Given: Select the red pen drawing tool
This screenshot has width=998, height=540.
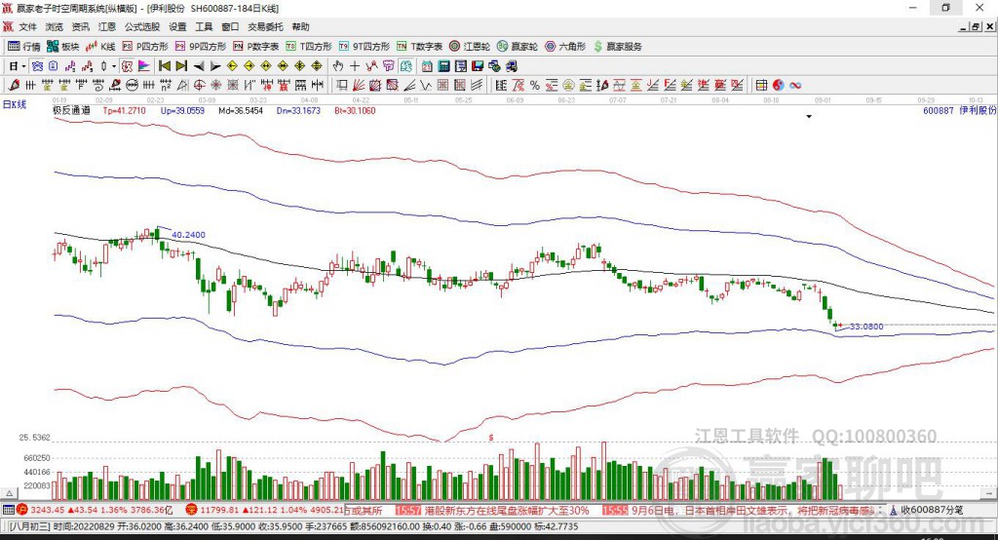Looking at the screenshot, I should [x=14, y=86].
